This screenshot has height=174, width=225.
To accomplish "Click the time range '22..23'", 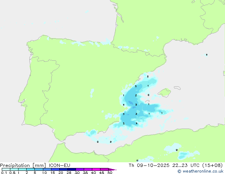I will pos(180,165).
